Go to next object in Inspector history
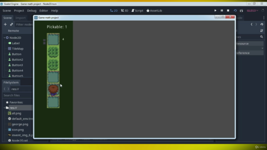 pos(256,24)
